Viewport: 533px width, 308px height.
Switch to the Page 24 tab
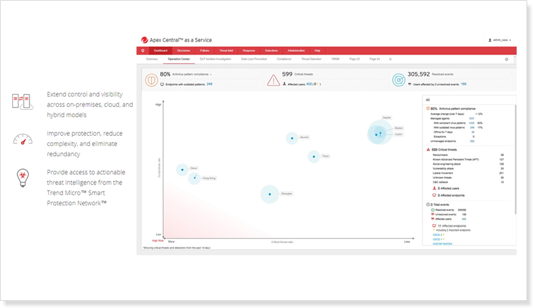click(x=375, y=59)
